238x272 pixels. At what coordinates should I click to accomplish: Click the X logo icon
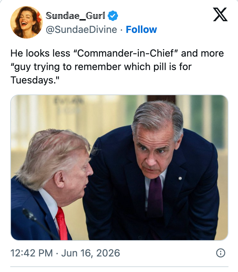click(220, 15)
